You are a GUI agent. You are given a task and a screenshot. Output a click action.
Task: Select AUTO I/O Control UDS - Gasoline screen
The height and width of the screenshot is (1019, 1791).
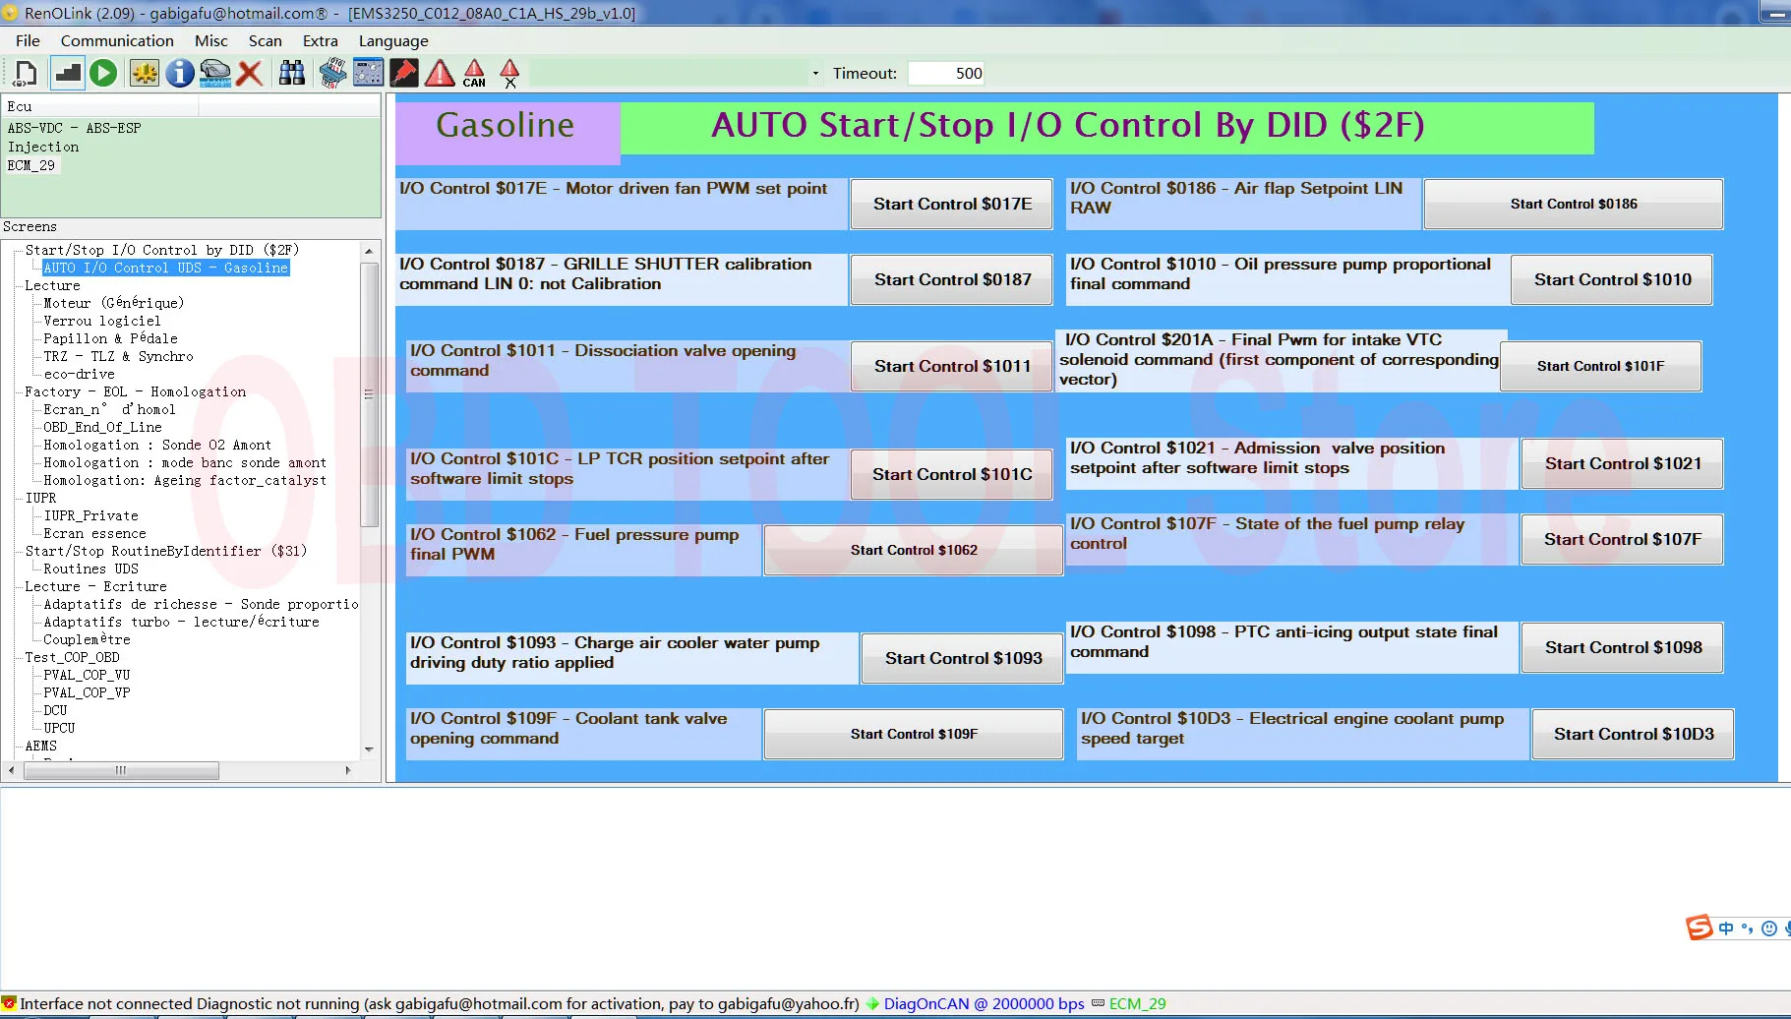(165, 268)
